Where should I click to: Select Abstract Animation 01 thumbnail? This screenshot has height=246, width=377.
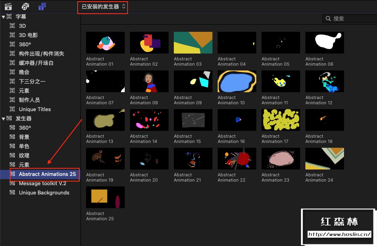(105, 43)
